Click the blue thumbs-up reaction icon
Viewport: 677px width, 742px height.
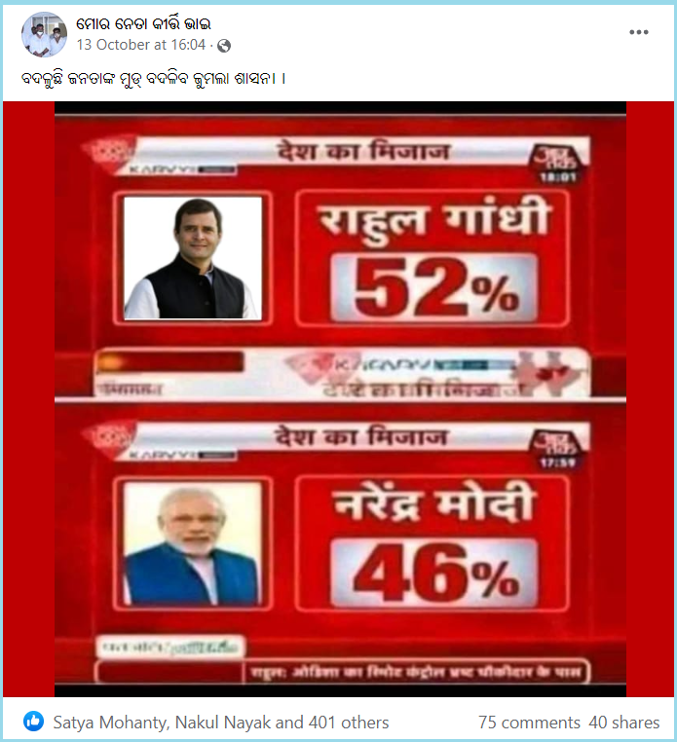(34, 722)
